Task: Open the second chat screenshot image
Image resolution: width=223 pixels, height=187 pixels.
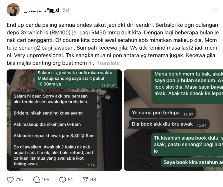Action: coord(174,120)
